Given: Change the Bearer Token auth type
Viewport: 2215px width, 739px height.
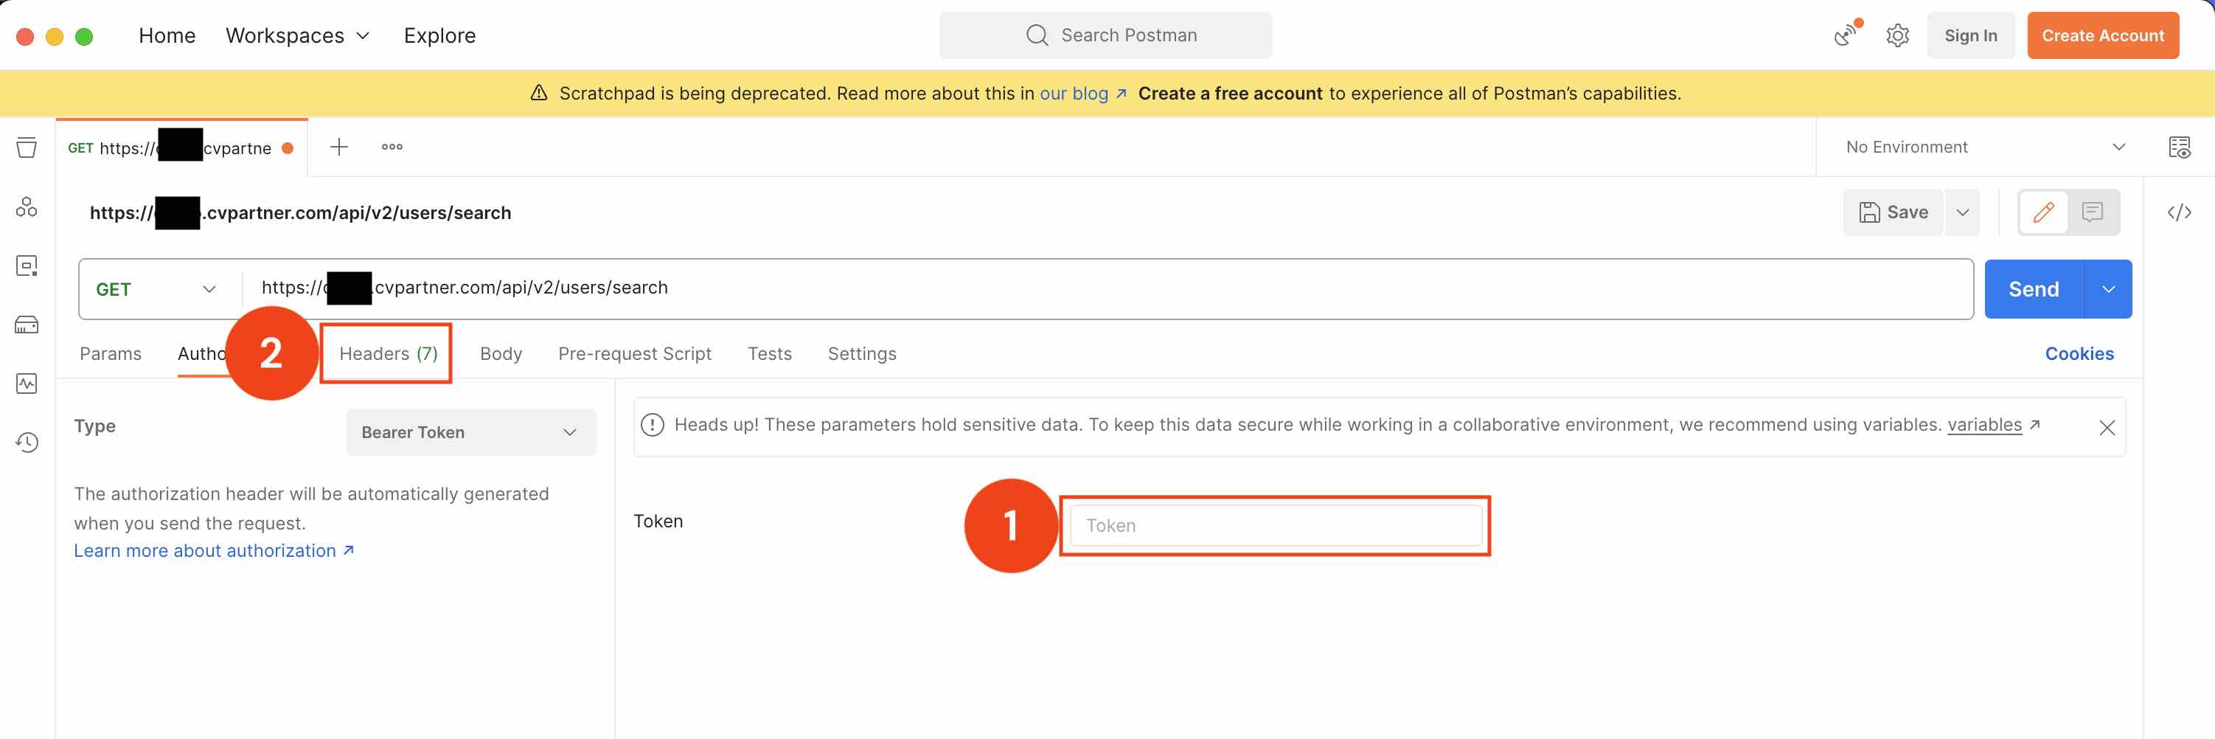Looking at the screenshot, I should (x=470, y=432).
